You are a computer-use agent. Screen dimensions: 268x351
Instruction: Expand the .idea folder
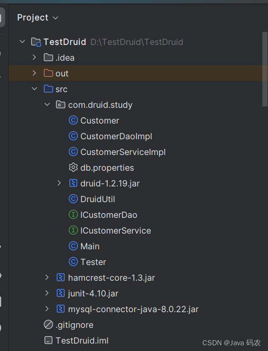pos(34,57)
